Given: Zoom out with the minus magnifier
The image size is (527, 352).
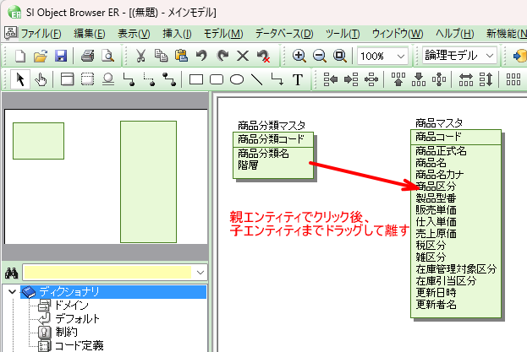Looking at the screenshot, I should point(319,56).
